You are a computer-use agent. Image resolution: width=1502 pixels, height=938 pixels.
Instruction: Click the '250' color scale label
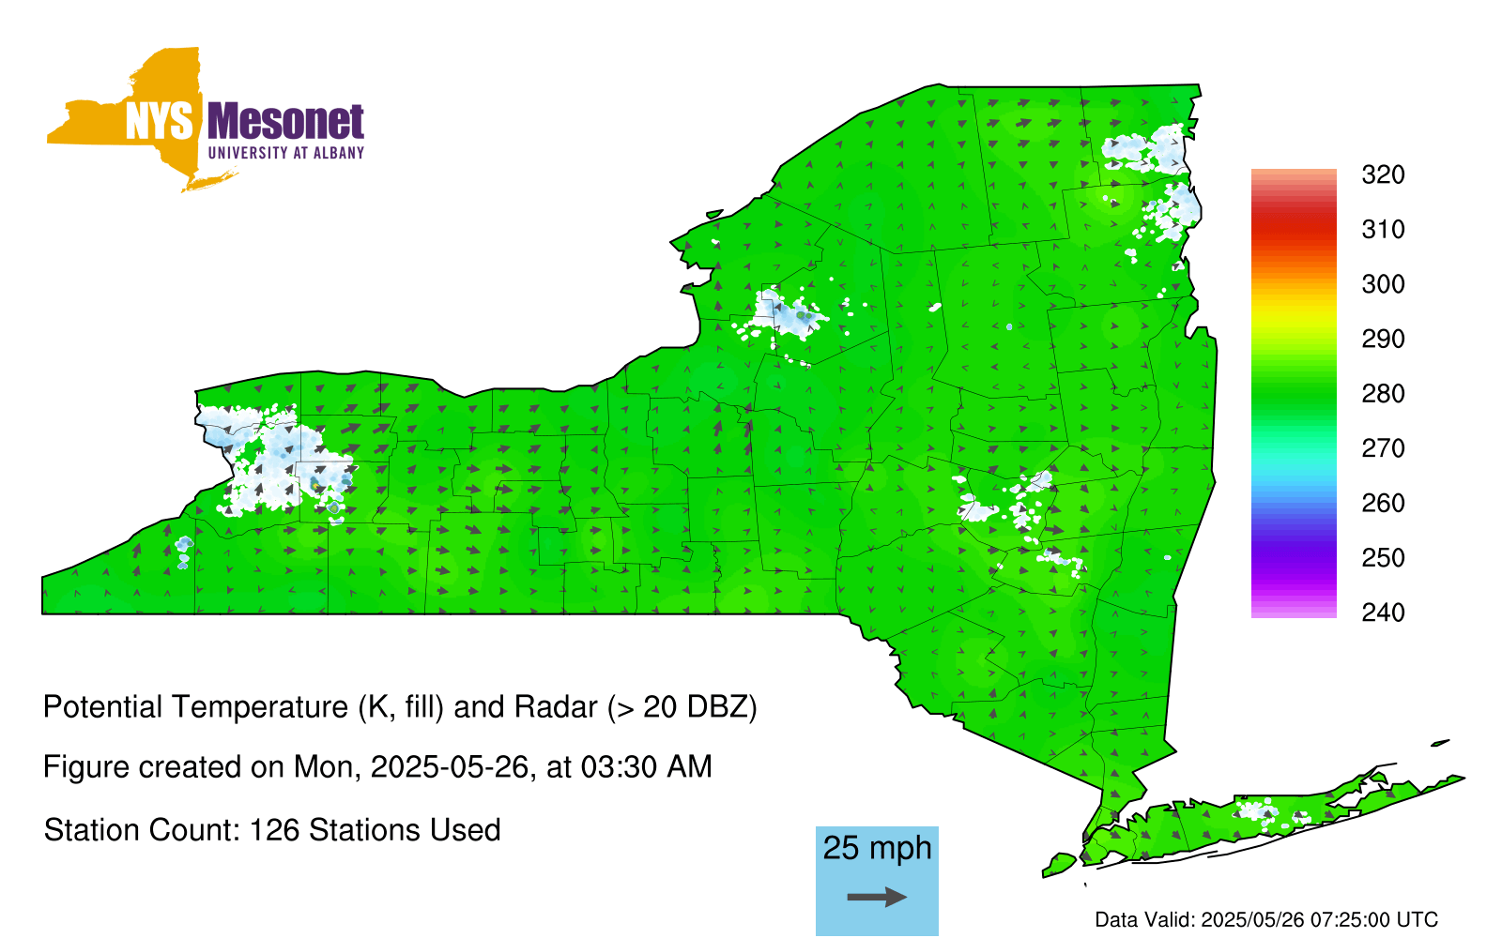(x=1383, y=557)
